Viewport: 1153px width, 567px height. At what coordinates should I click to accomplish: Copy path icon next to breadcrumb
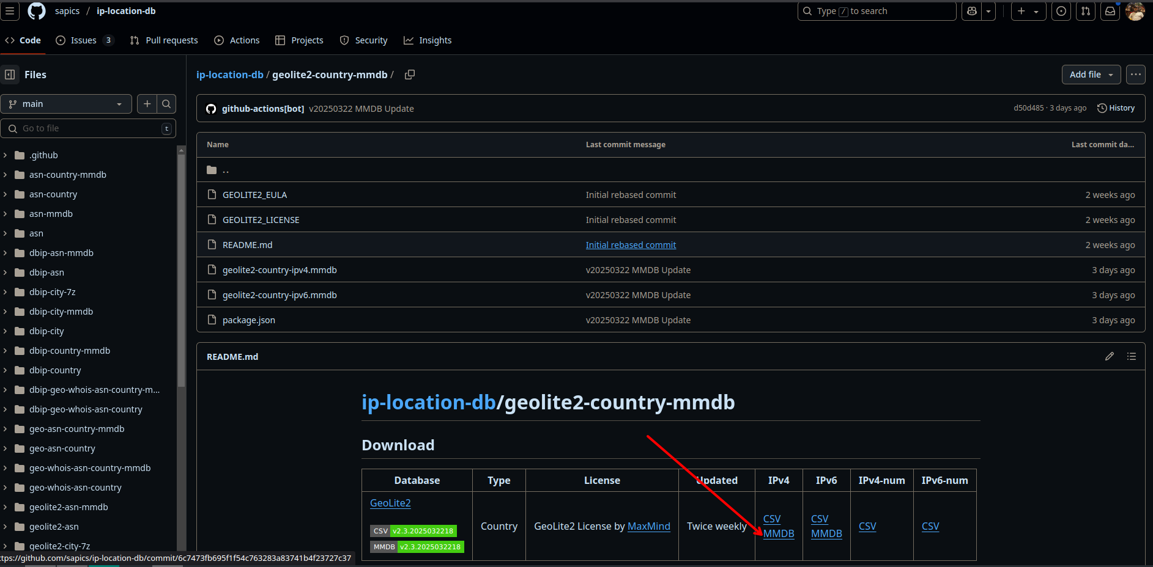click(410, 75)
